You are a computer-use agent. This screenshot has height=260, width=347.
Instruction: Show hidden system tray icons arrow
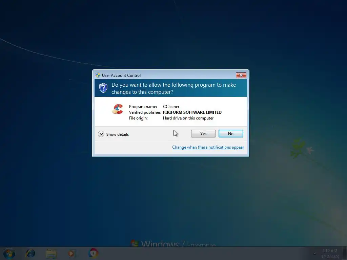314,254
